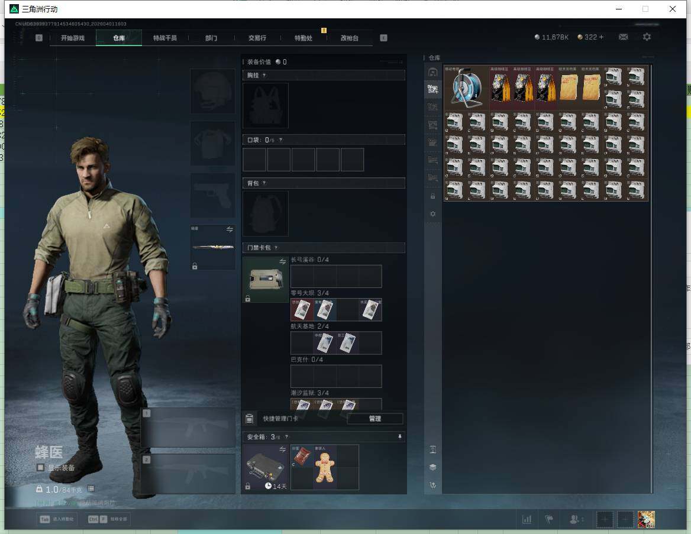Click the warehouse stack layers icon

click(x=432, y=467)
